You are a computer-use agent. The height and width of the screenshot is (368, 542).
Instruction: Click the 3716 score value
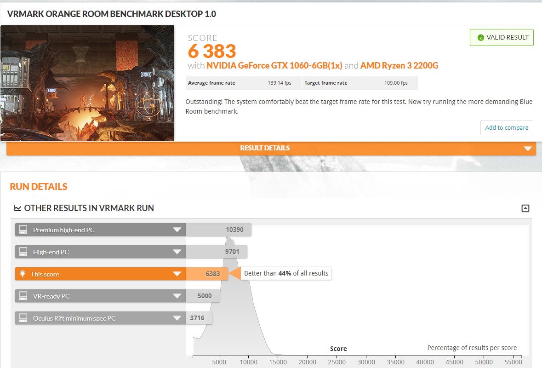tap(197, 318)
